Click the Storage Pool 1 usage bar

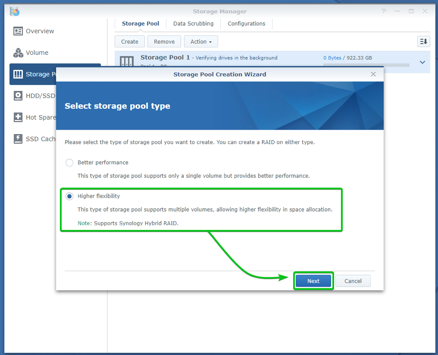tap(366, 65)
